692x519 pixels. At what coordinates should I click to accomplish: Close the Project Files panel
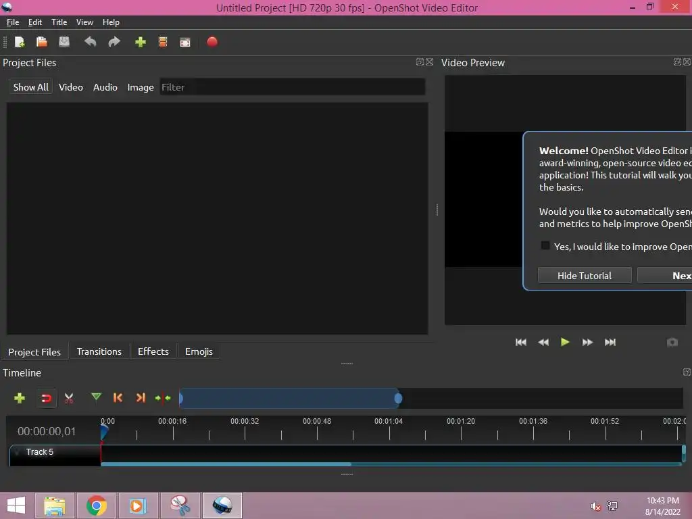429,61
